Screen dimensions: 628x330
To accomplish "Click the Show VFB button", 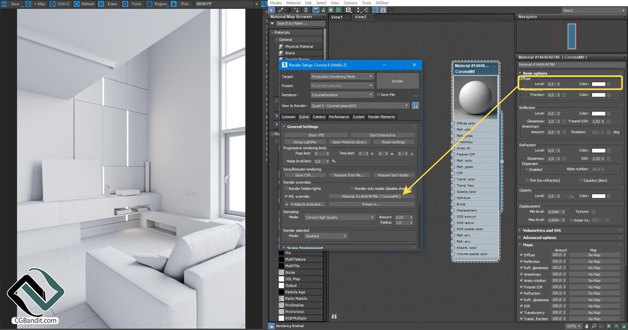I will 316,135.
